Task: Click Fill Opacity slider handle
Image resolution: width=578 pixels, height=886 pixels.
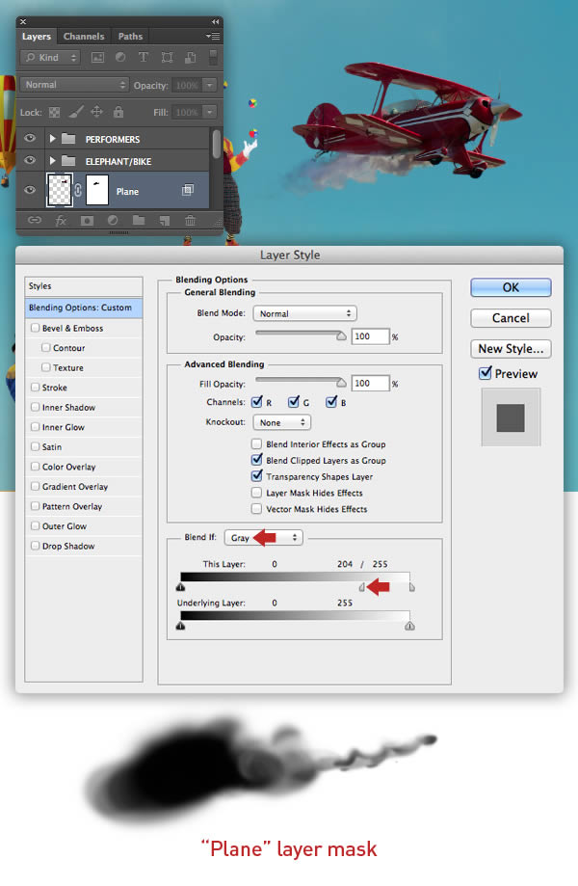Action: pos(341,383)
